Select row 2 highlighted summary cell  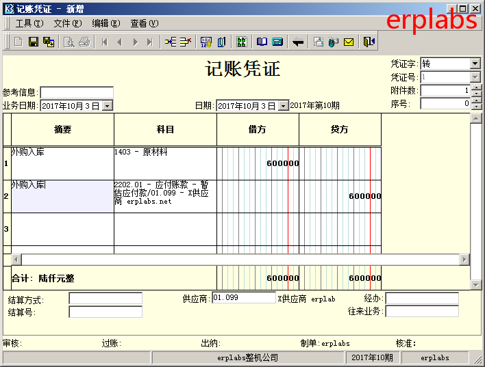click(x=62, y=196)
